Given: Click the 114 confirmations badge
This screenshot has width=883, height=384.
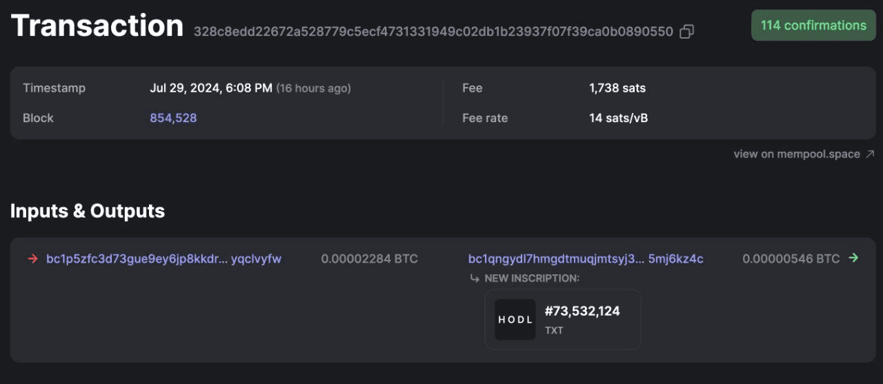Looking at the screenshot, I should coord(813,26).
